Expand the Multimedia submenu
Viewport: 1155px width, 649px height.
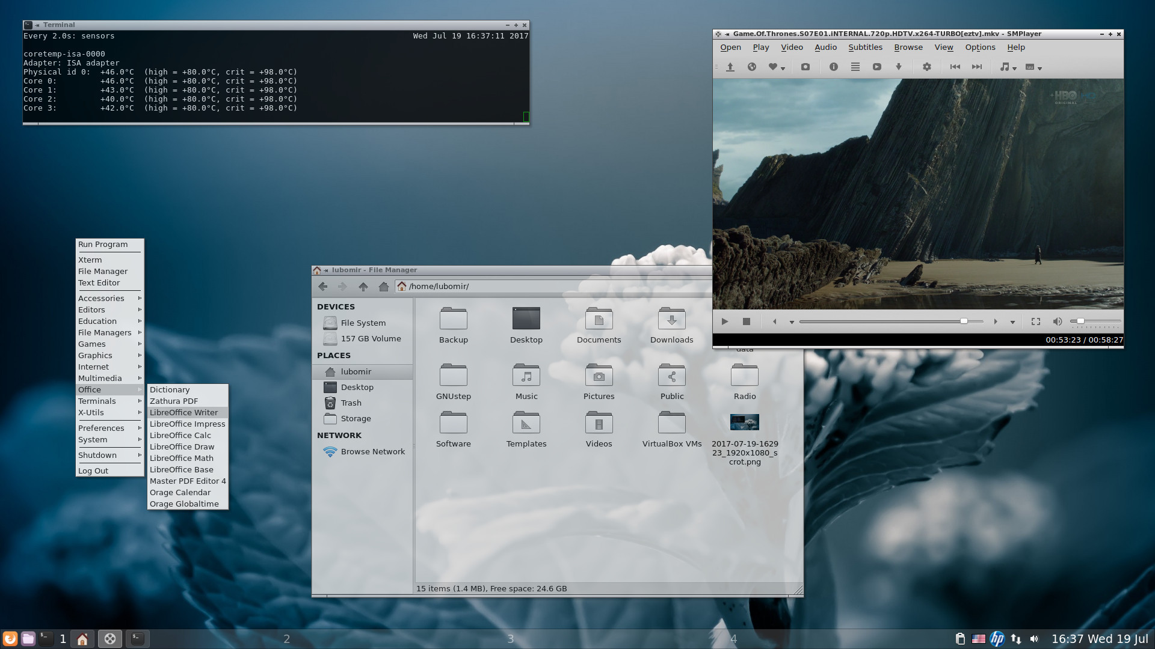(x=109, y=378)
